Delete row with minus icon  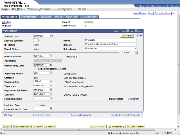pyautogui.click(x=141, y=36)
